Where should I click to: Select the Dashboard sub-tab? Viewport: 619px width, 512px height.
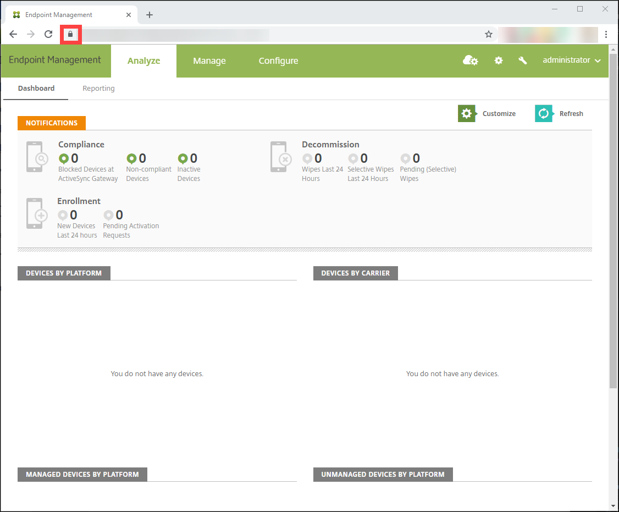click(x=36, y=89)
